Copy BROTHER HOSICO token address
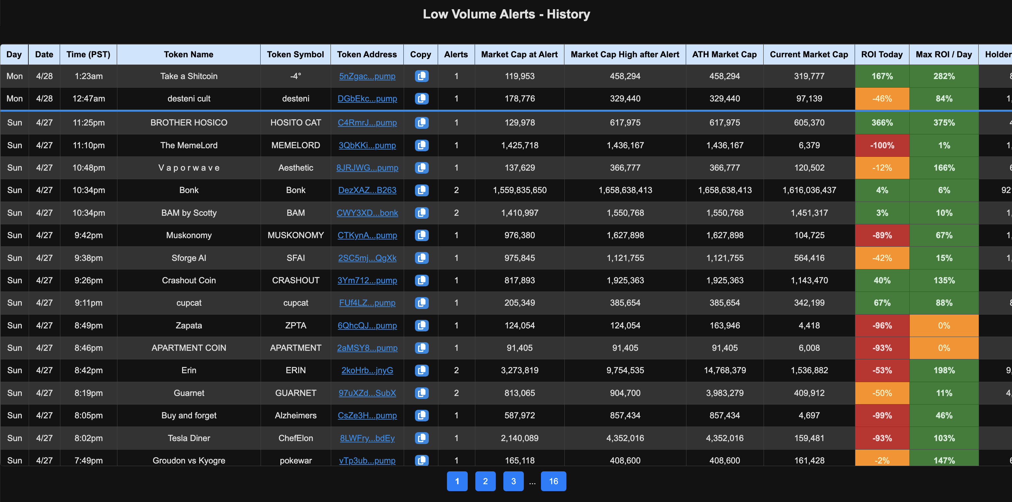 [x=421, y=123]
